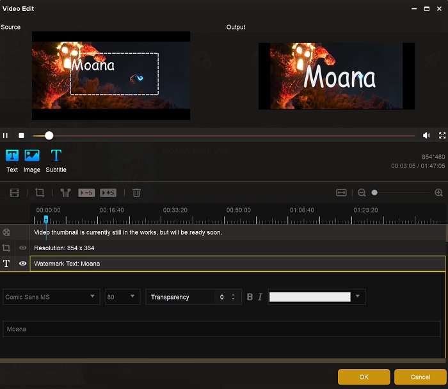Open the font size 80 dropdown
The image size is (448, 389).
pos(123,297)
